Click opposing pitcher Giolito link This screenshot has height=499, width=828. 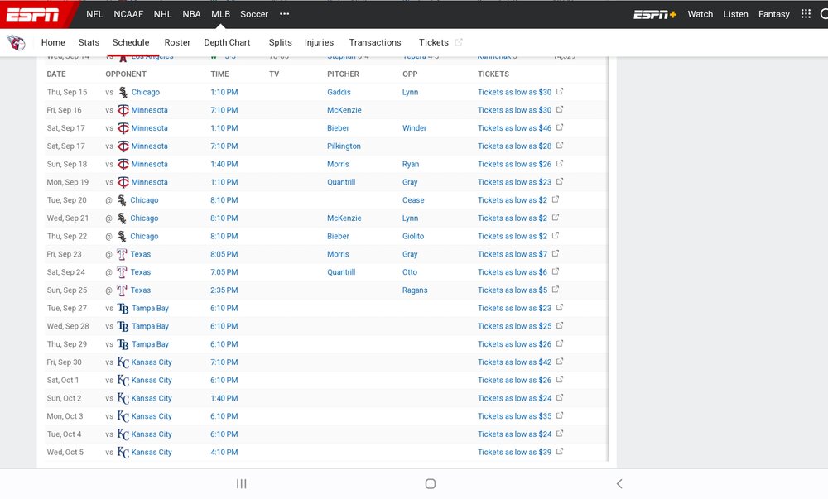point(413,237)
